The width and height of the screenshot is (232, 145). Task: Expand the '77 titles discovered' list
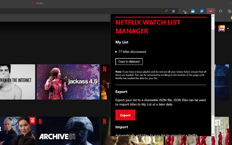116,52
